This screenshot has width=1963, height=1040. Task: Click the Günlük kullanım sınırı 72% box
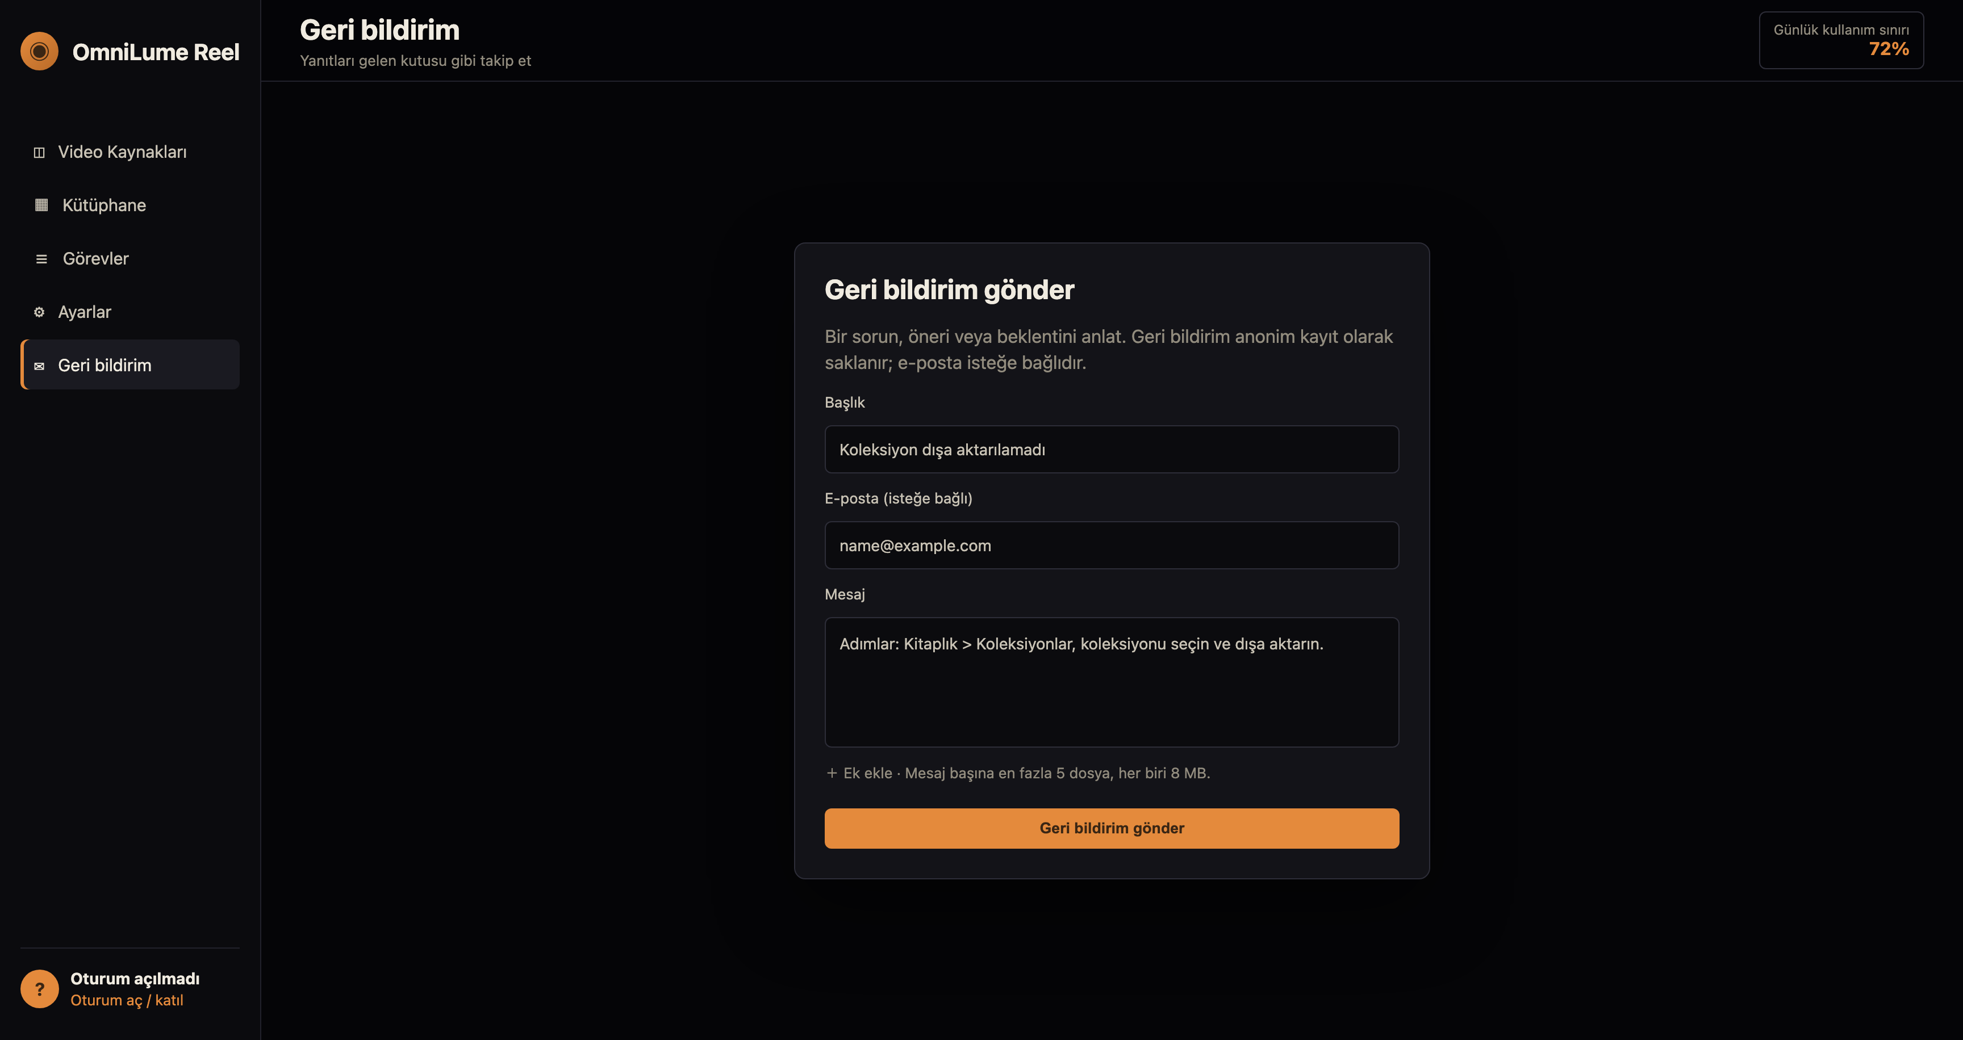(x=1841, y=40)
